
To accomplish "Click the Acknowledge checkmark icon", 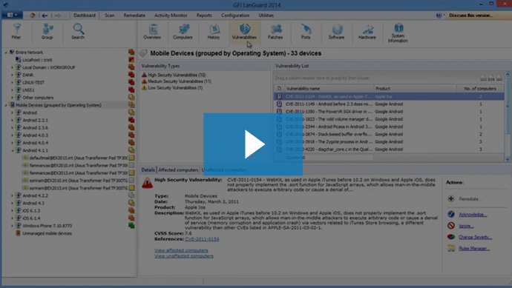I will 451,214.
